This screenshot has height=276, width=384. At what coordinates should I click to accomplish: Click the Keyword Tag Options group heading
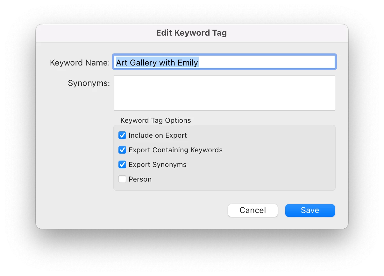click(x=156, y=121)
